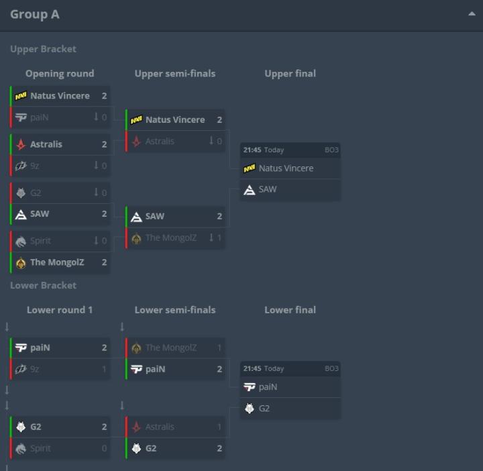Viewport: 483px width, 471px height.
Task: Click down arrow next to G2 Opening round score
Action: [96, 193]
